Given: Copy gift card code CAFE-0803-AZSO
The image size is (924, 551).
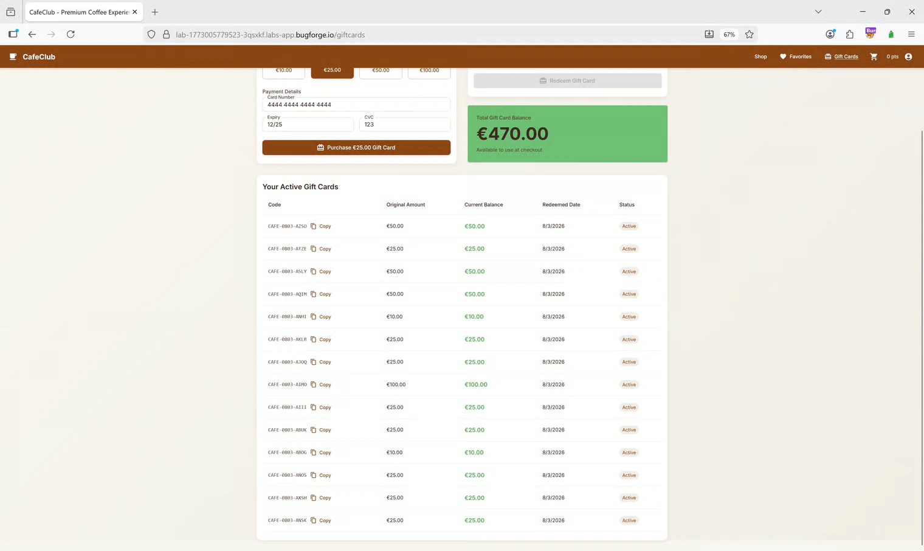Looking at the screenshot, I should [x=321, y=226].
